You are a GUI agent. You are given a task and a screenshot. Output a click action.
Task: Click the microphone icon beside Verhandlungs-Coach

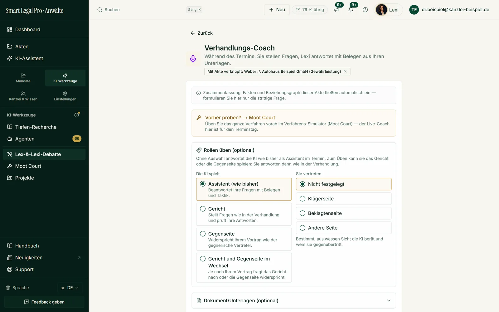(x=193, y=59)
